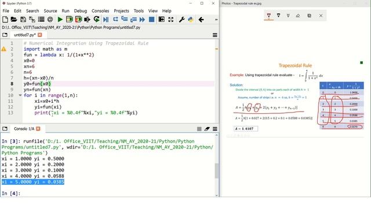The image size is (371, 208).
Task: Open the File menu
Action: [x=6, y=11]
